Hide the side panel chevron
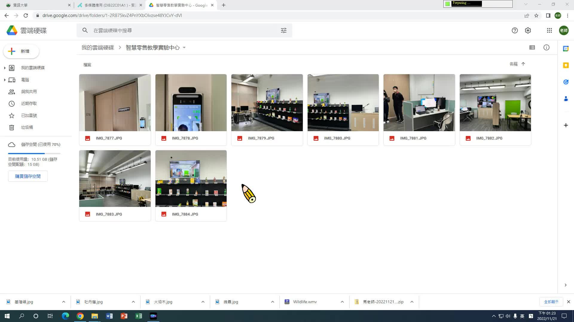 pos(565,285)
